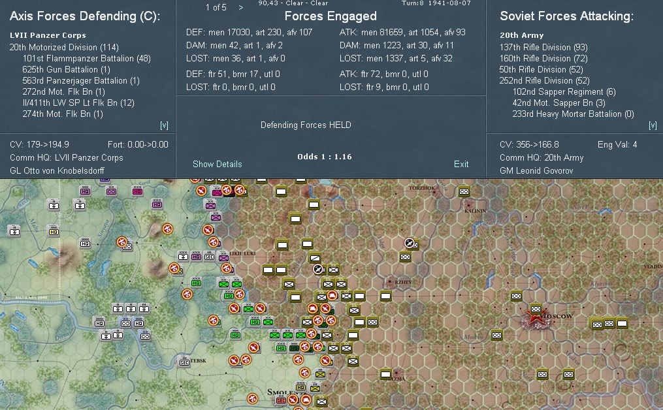The width and height of the screenshot is (663, 410).
Task: Click Fort: 0.00->0.00 value
Action: tap(138, 144)
